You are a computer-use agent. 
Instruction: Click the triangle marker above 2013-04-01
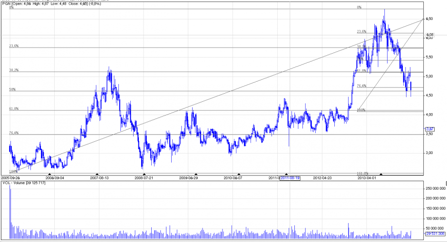point(380,174)
